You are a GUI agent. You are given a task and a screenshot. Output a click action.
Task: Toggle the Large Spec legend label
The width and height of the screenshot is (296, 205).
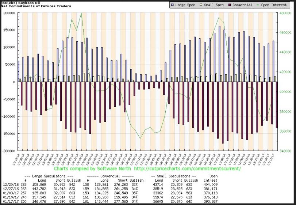click(185, 5)
